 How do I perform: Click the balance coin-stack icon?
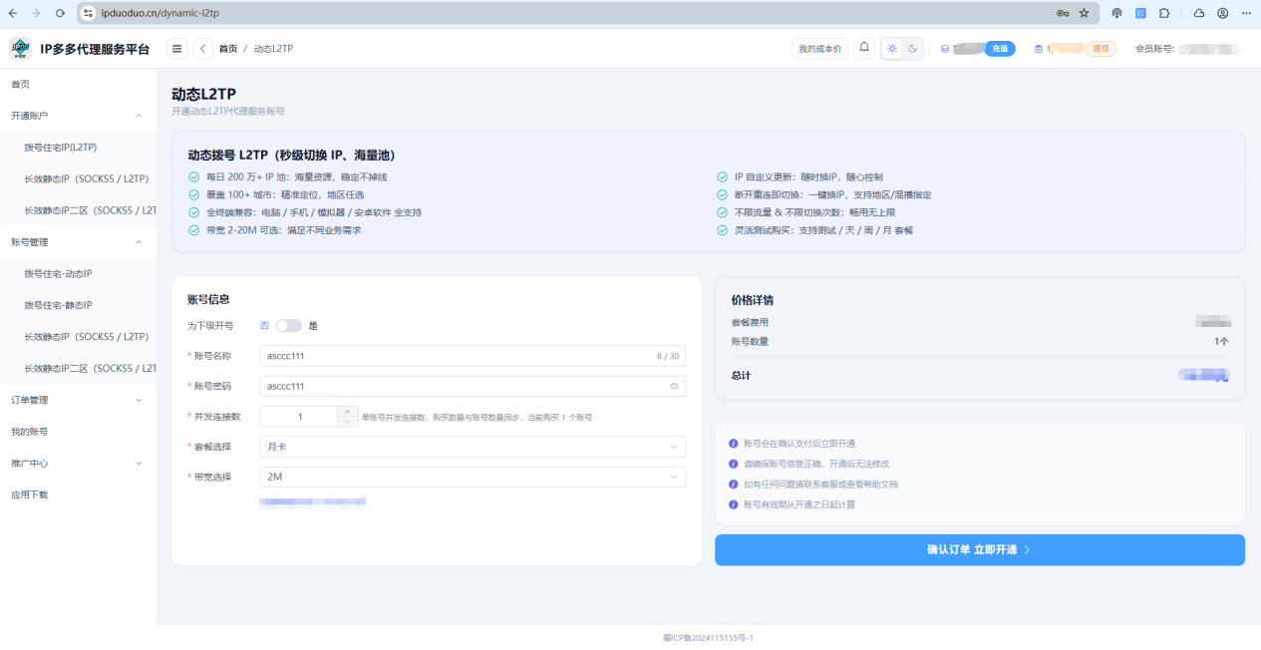[x=945, y=49]
